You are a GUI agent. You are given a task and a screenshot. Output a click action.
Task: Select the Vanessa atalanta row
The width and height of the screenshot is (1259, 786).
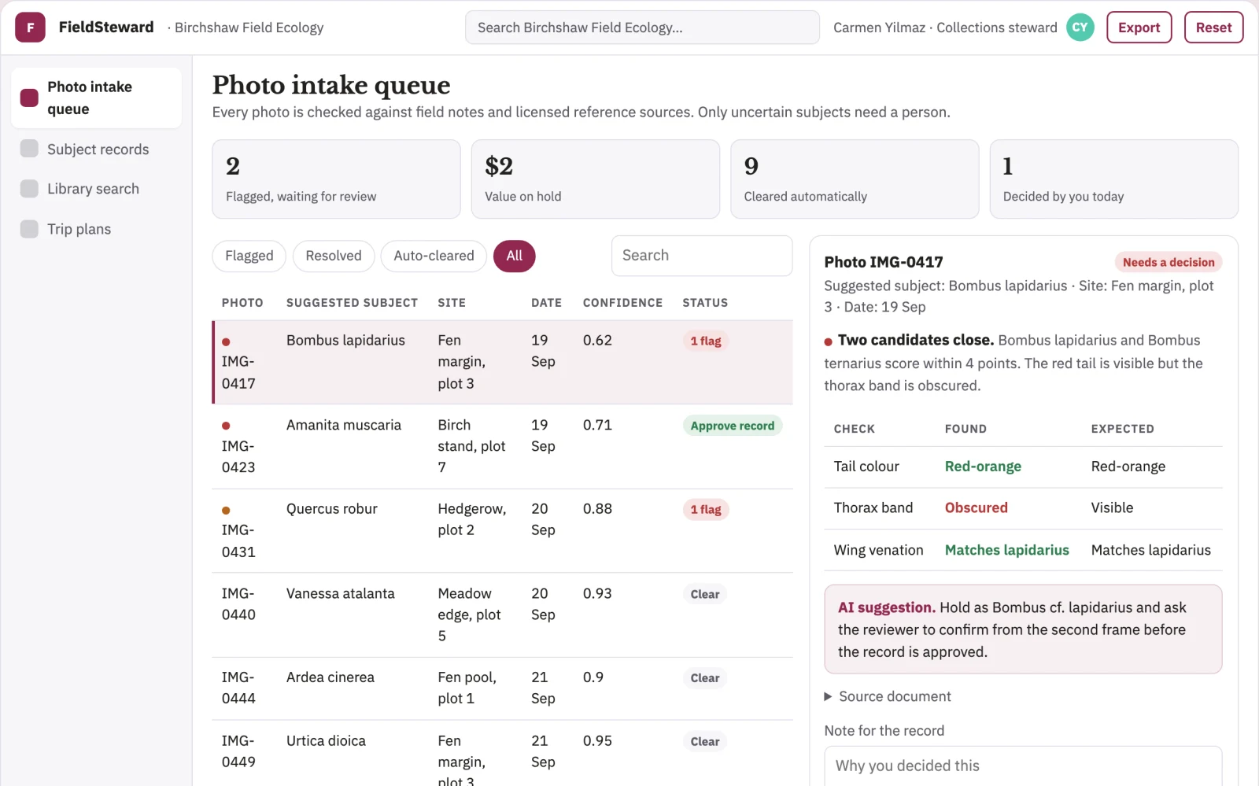pyautogui.click(x=502, y=614)
